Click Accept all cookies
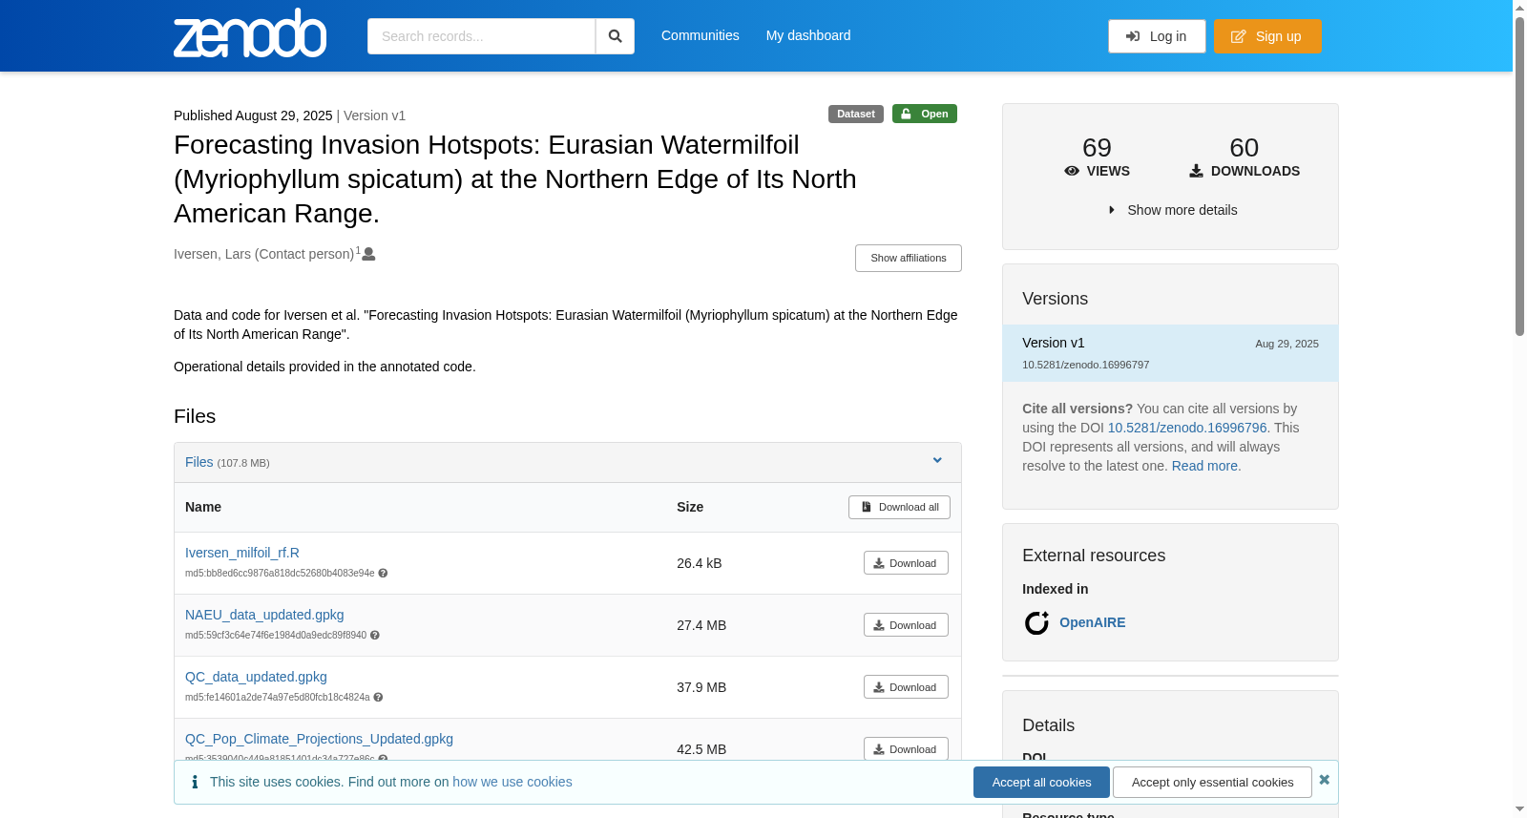Viewport: 1527px width, 818px height. point(1041,782)
